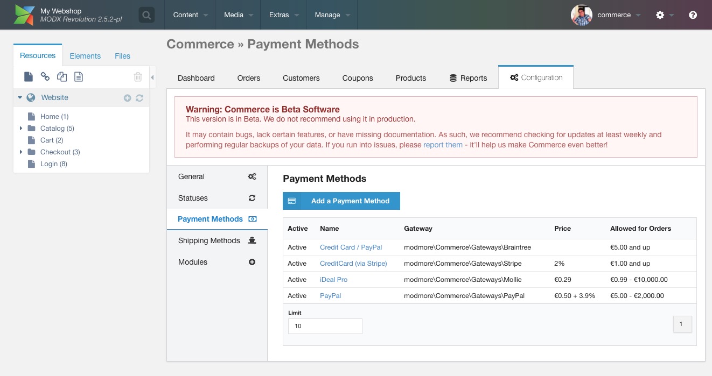Viewport: 712px width, 376px height.
Task: Open the manager search magnifier
Action: point(146,15)
